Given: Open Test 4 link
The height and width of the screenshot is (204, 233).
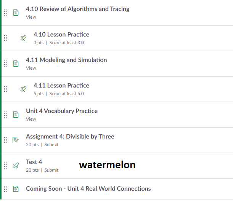Looking at the screenshot, I should (34, 162).
